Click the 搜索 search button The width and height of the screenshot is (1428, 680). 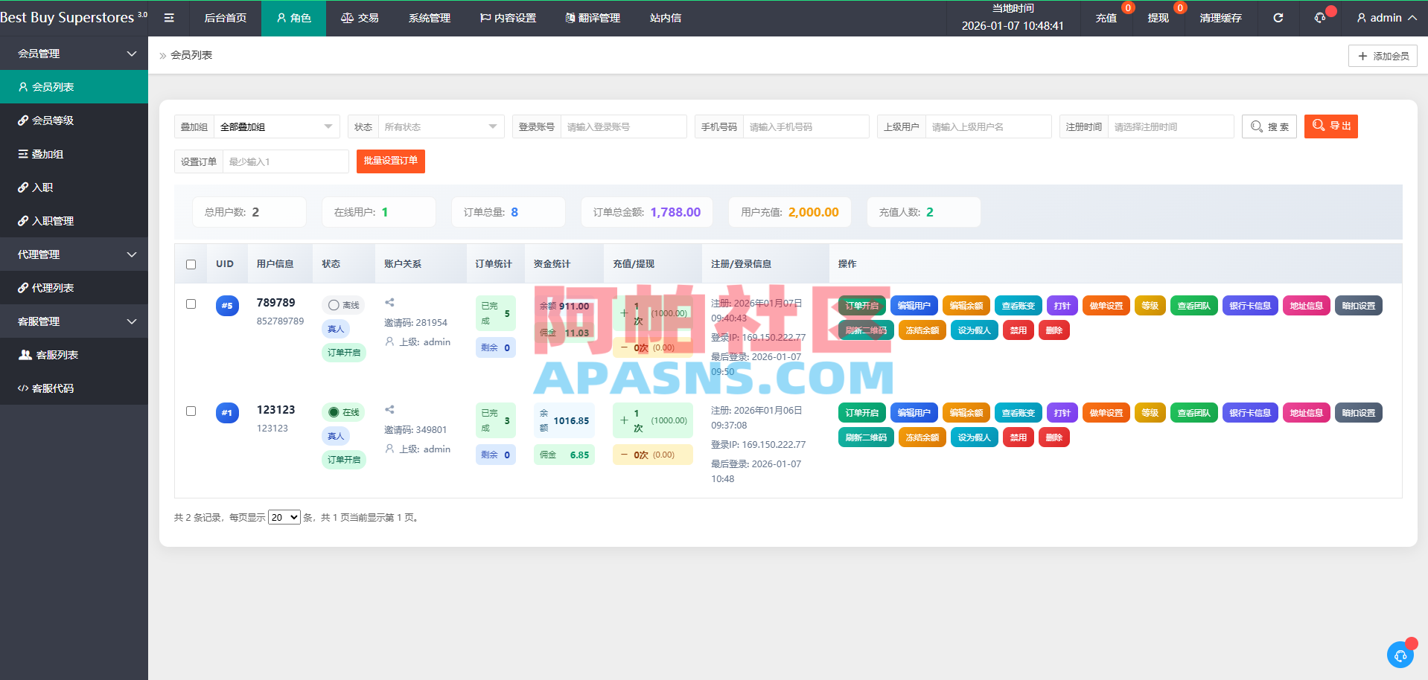tap(1269, 126)
